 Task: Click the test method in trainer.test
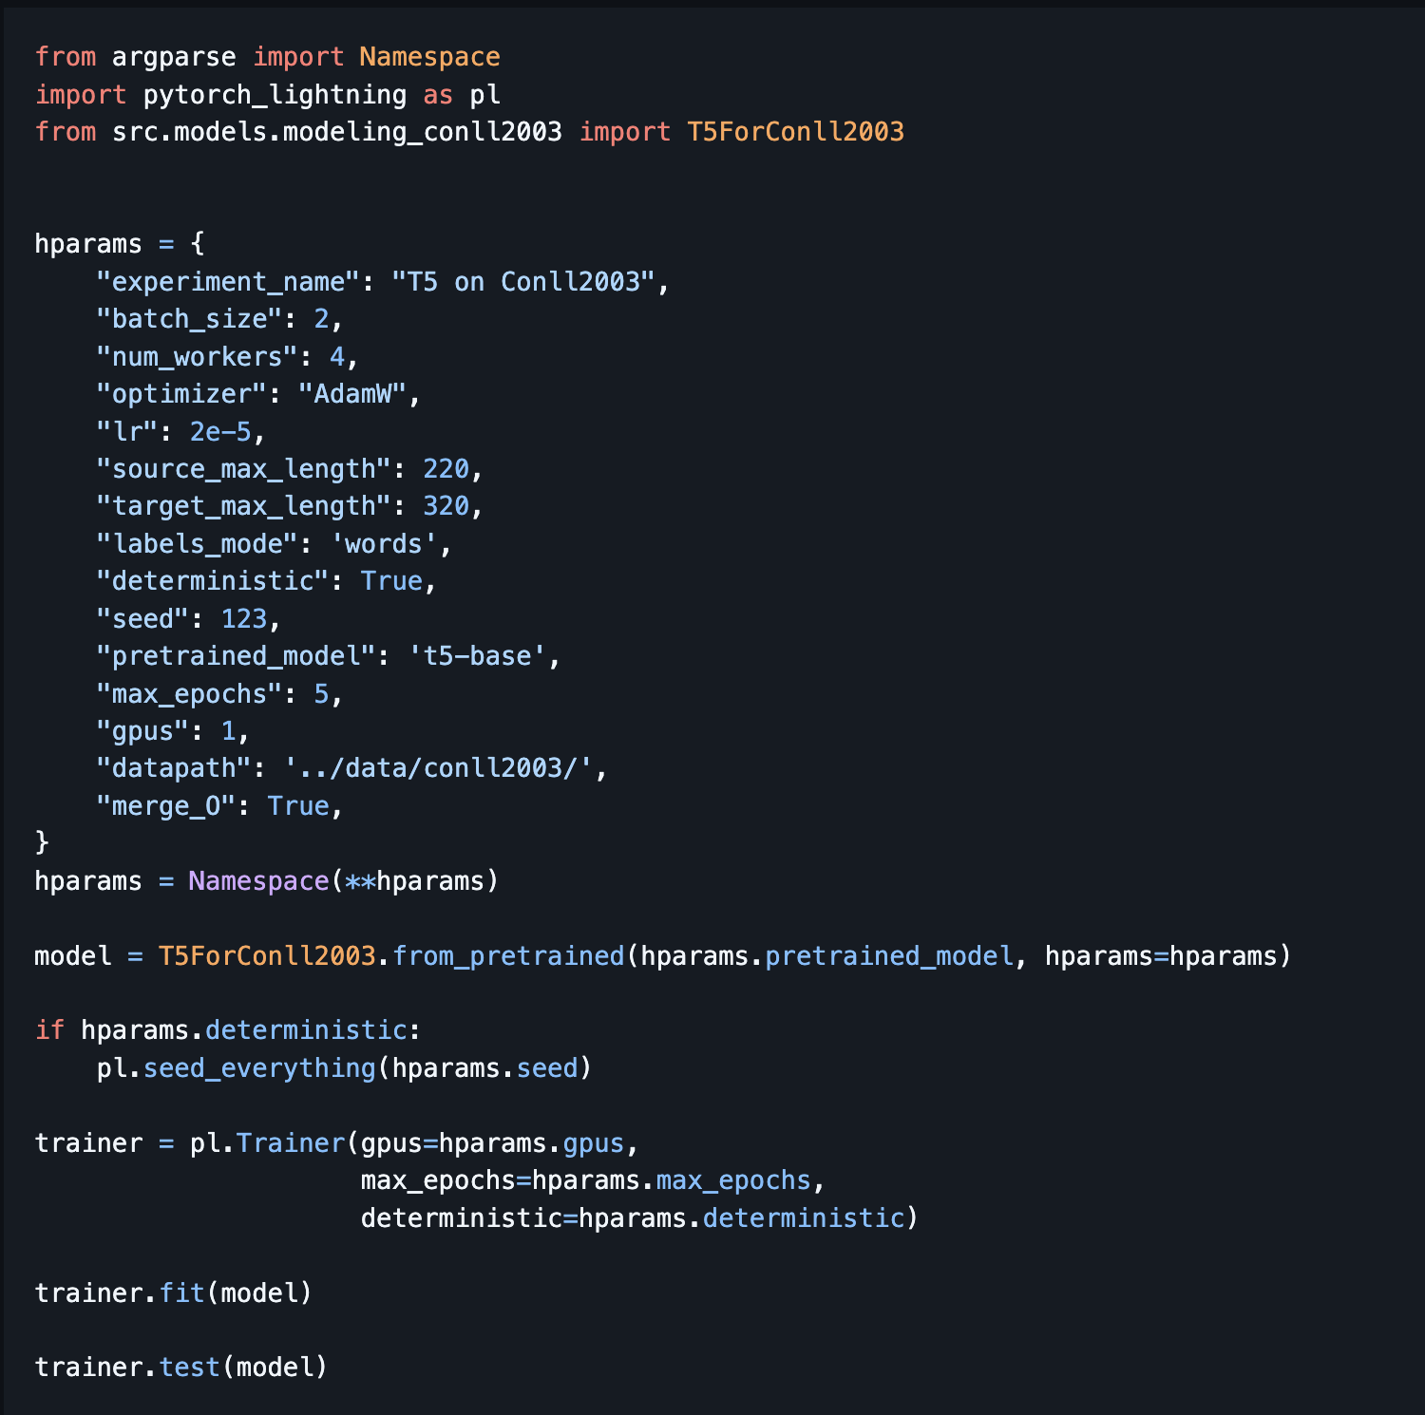click(x=190, y=1368)
